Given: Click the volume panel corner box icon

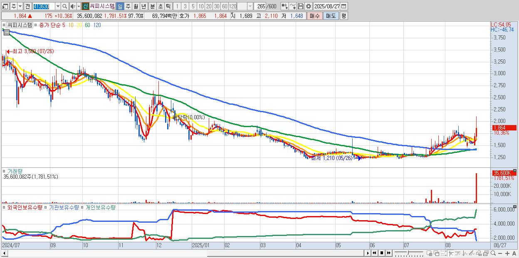Looking at the screenshot, I should (515, 171).
